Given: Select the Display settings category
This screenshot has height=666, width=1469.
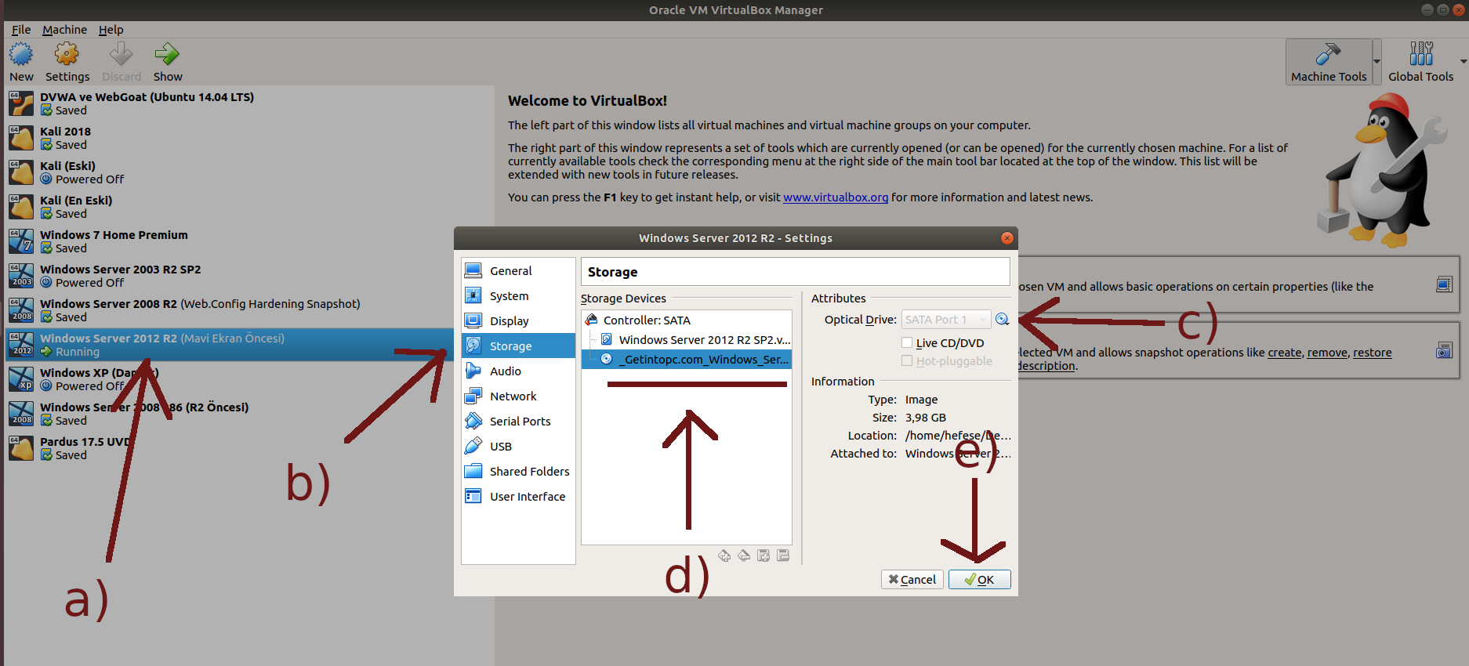Looking at the screenshot, I should tap(518, 320).
